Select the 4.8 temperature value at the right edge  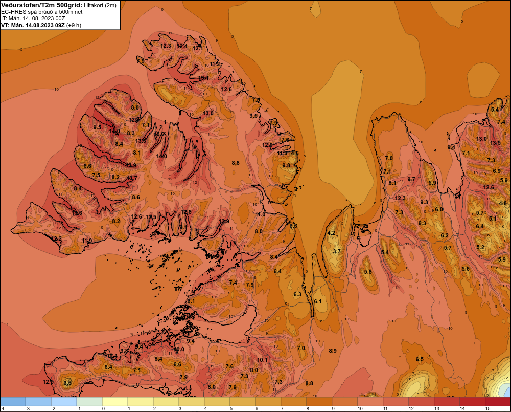pyautogui.click(x=503, y=203)
